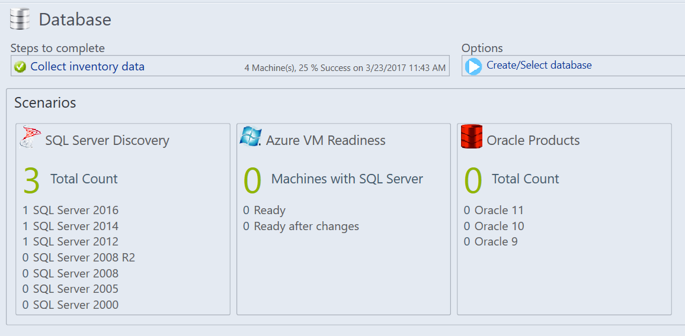Select the '0 Oracle 10' row
Image resolution: width=685 pixels, height=336 pixels.
tap(494, 226)
